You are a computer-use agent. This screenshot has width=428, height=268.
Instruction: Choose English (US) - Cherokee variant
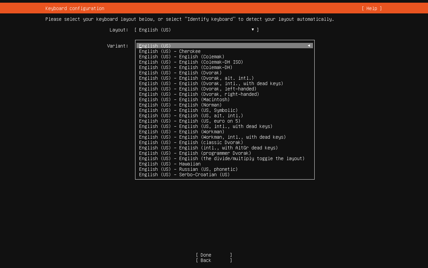tap(170, 51)
